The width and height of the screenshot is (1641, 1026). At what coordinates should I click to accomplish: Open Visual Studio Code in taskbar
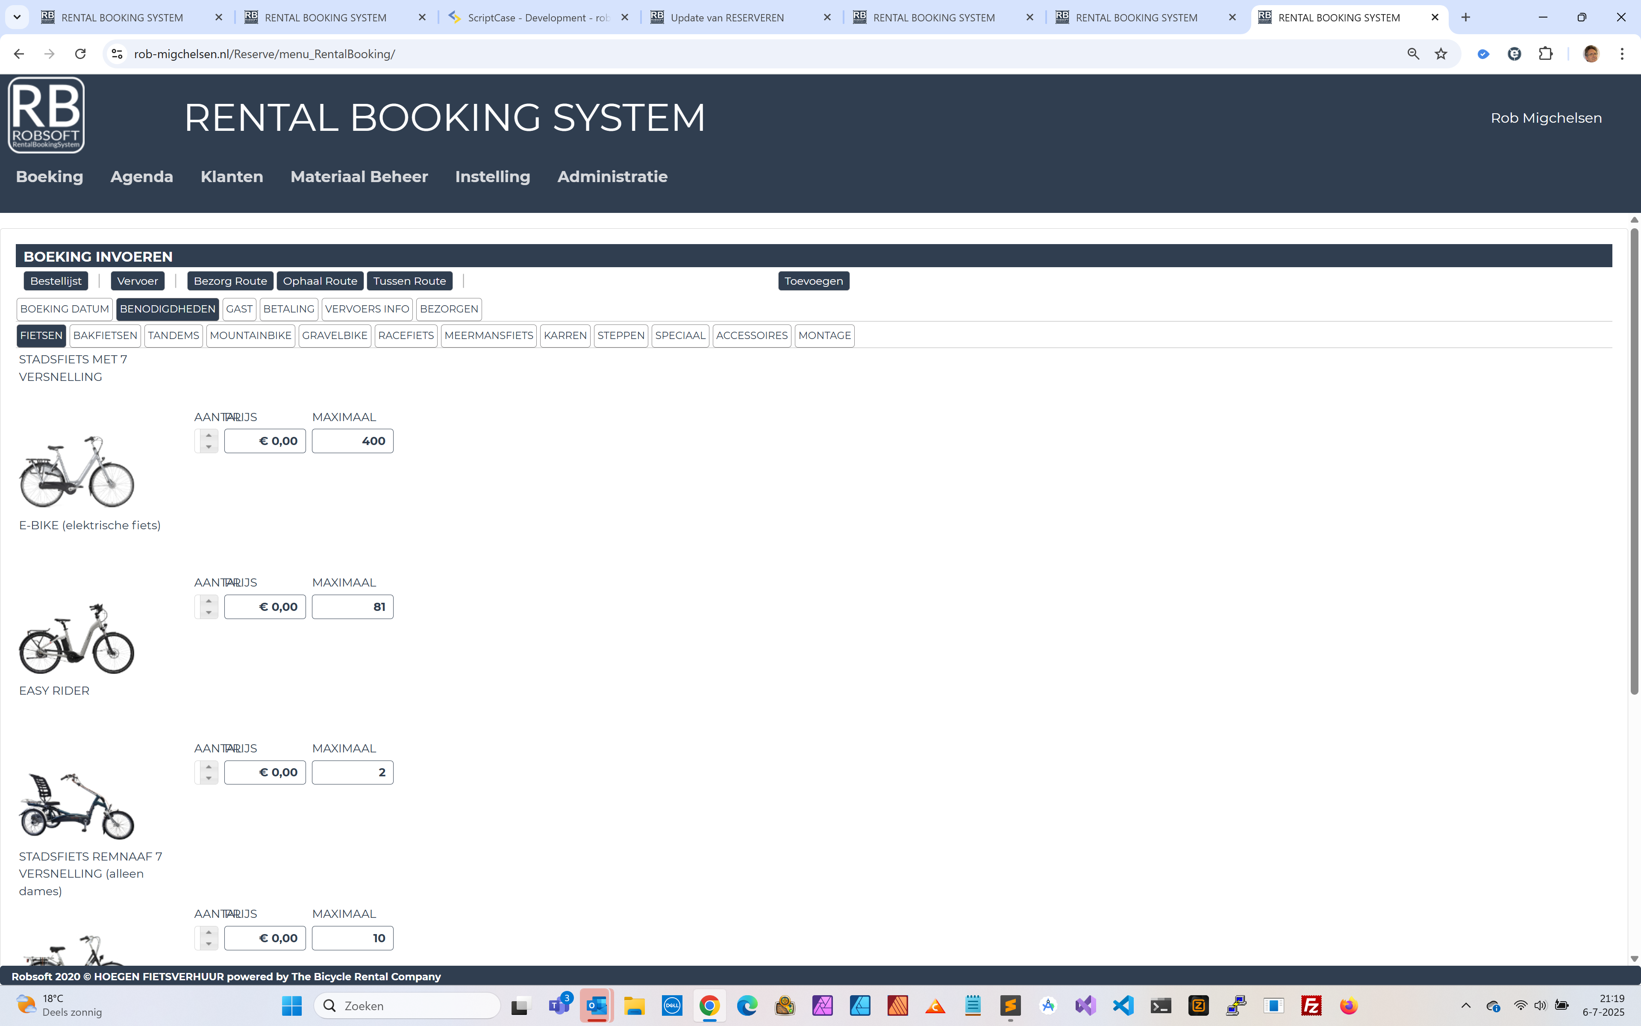[1123, 1005]
